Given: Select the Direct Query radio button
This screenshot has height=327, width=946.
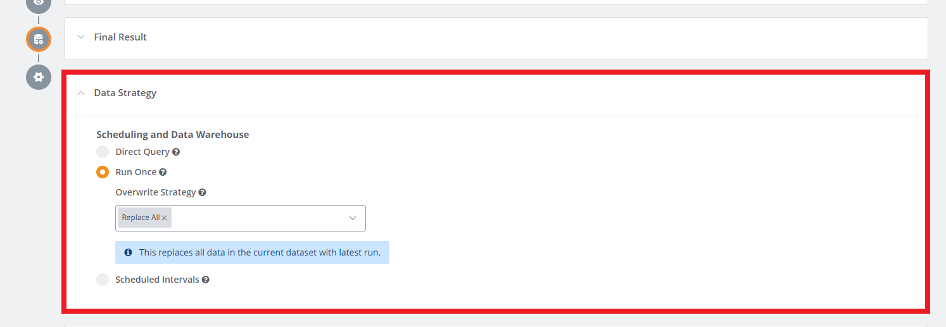Looking at the screenshot, I should pyautogui.click(x=103, y=152).
